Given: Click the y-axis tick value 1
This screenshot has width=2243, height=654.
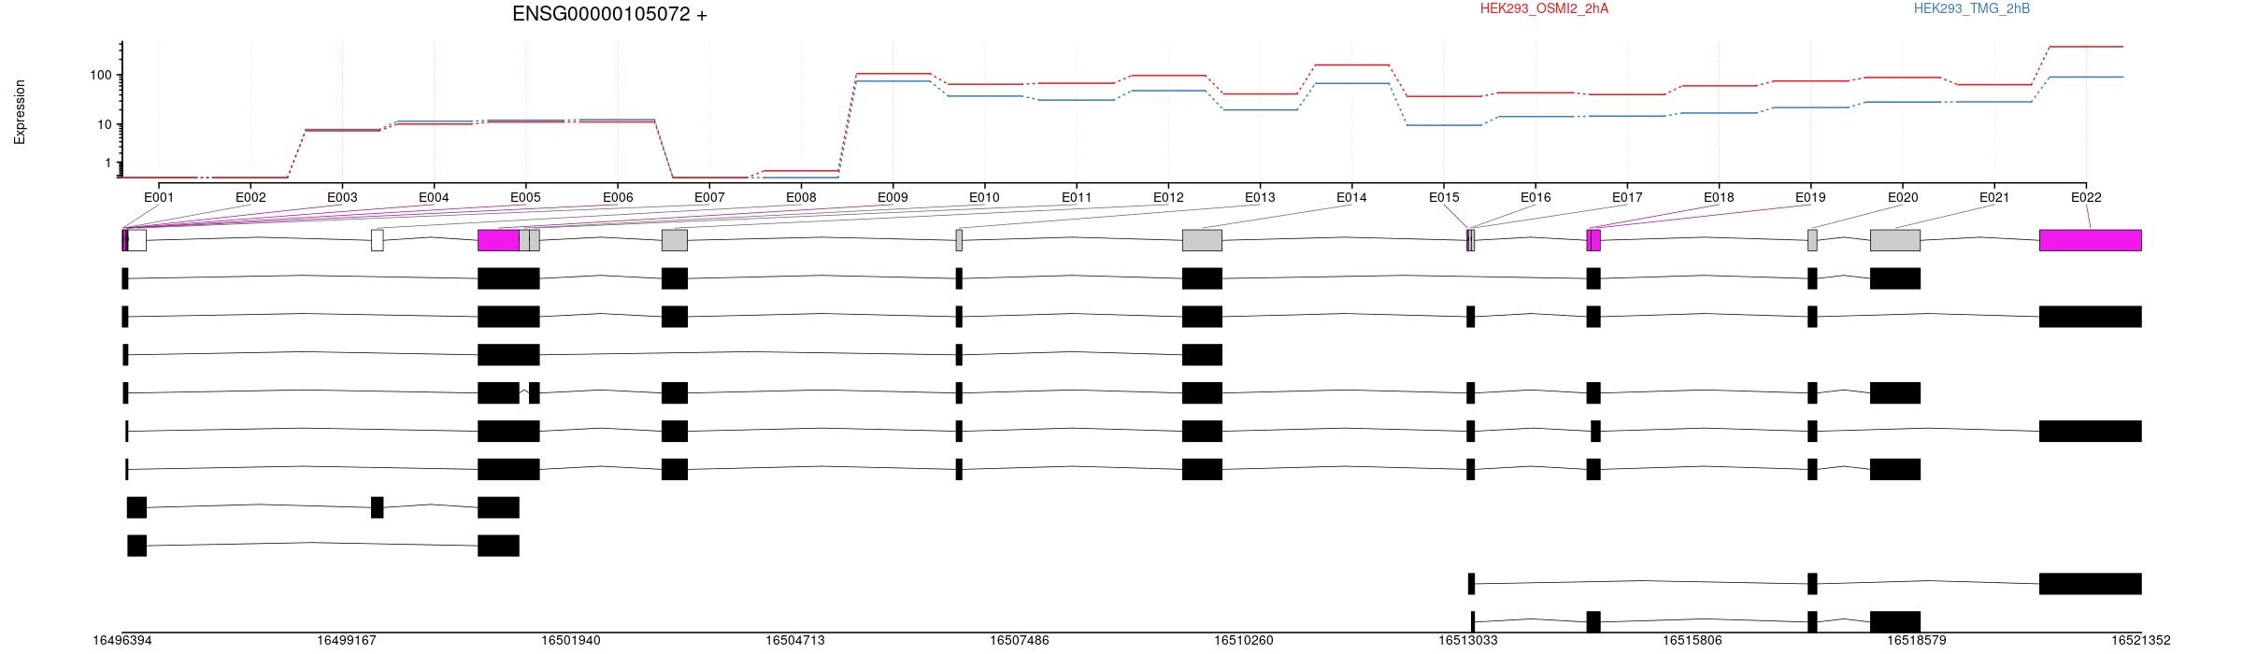Looking at the screenshot, I should point(108,163).
